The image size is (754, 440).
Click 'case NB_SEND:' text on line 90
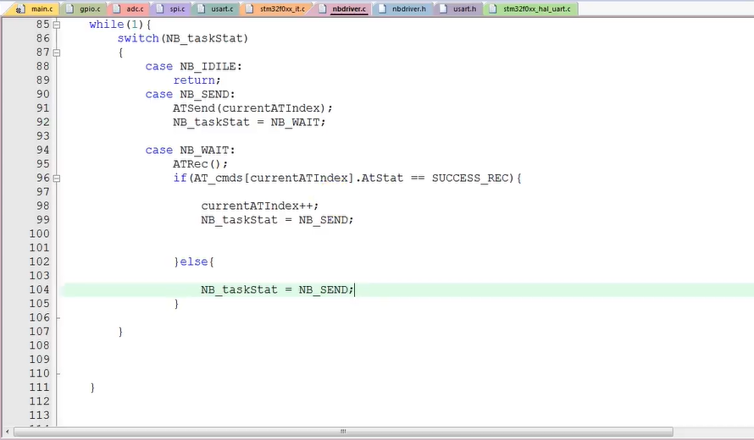pos(191,94)
